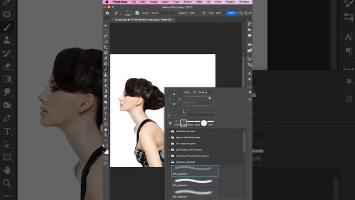
Task: Select the Eraser tool in front window toolbar
Action: click(105, 86)
